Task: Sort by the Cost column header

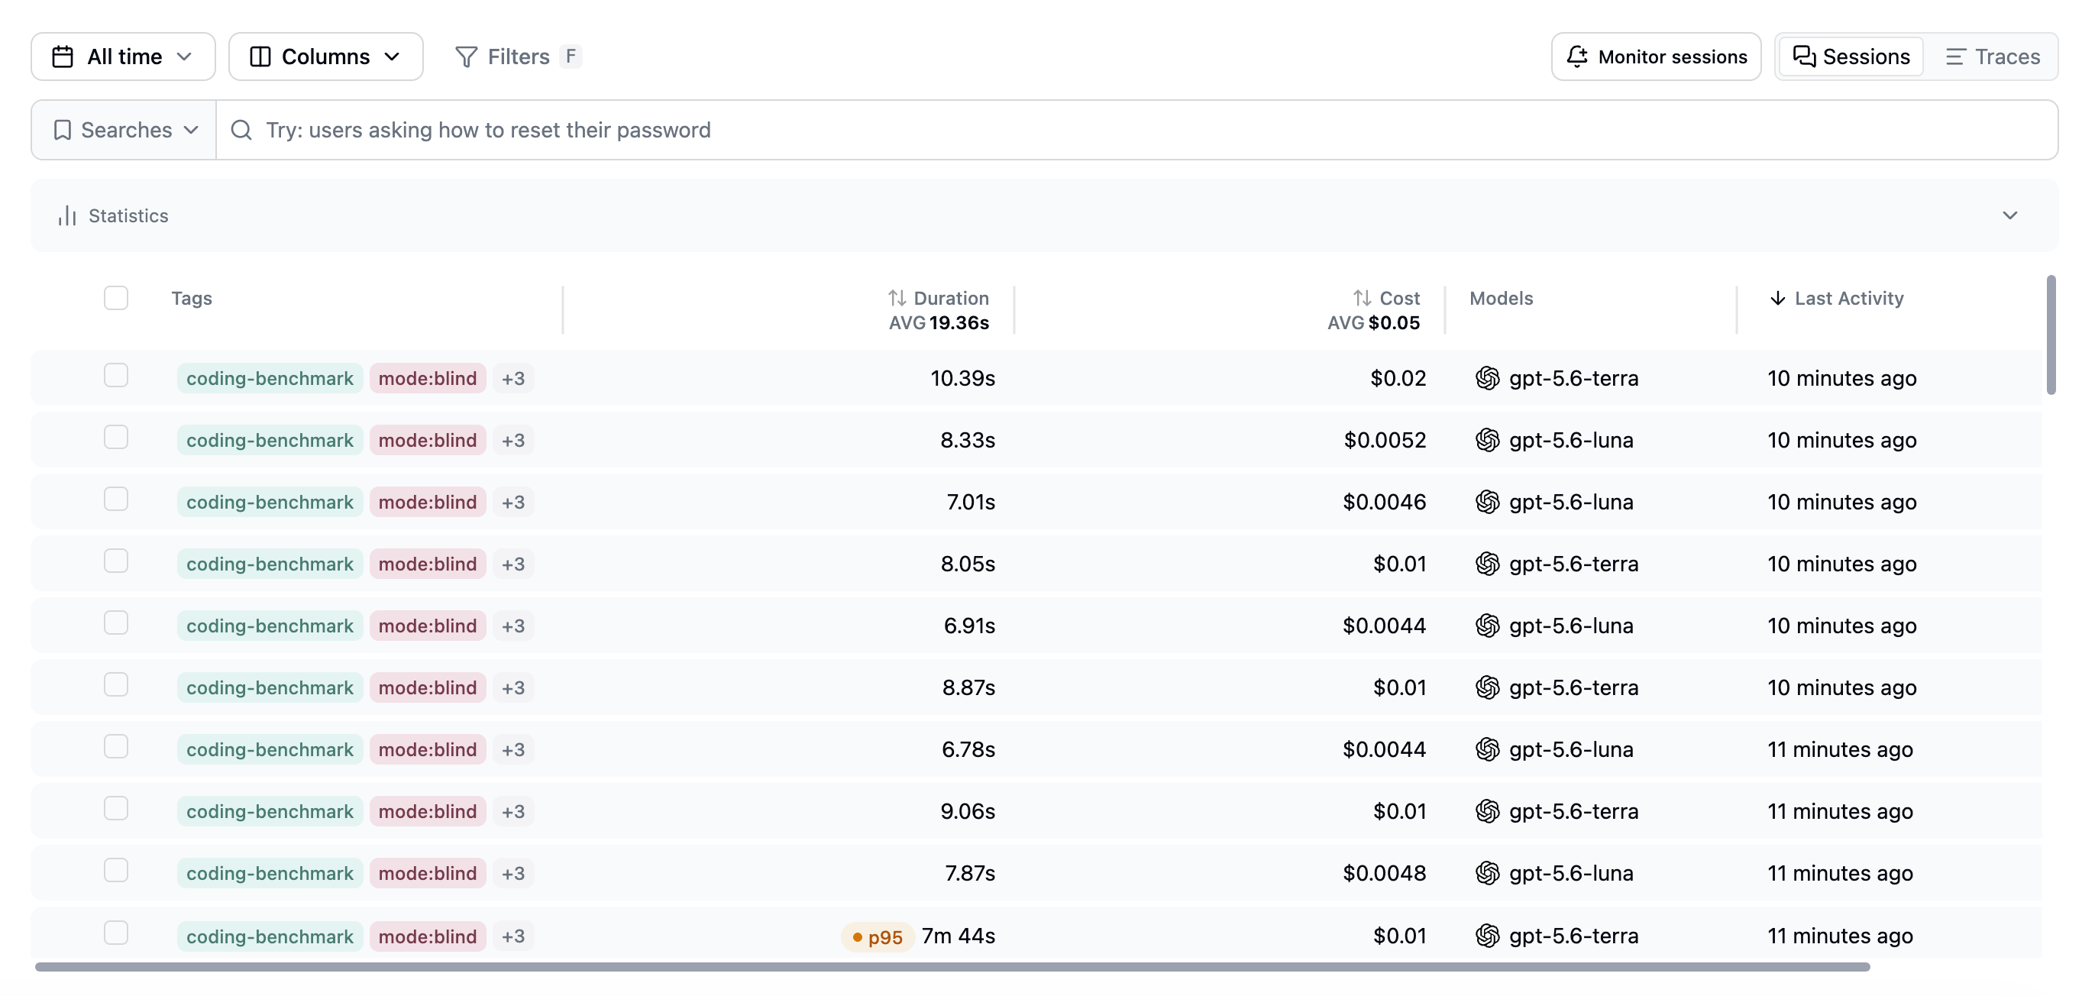Action: [1387, 299]
